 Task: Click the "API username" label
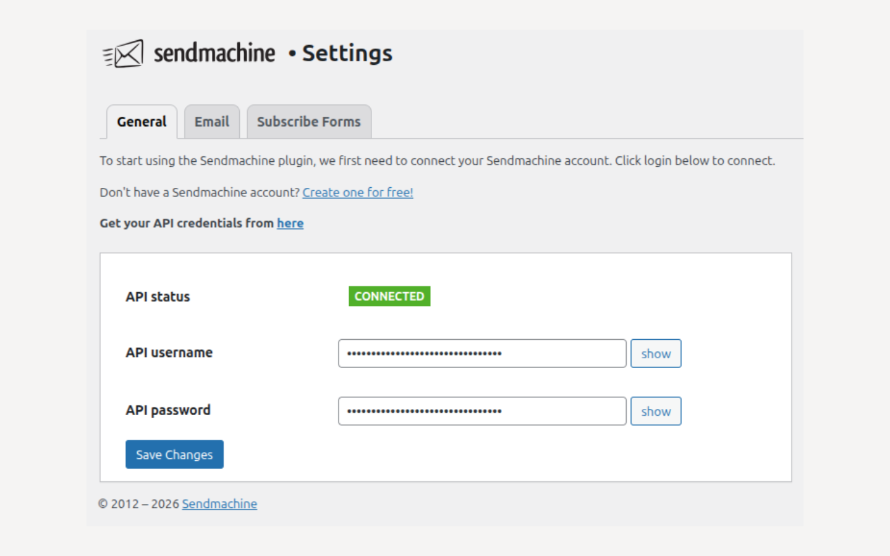(169, 353)
